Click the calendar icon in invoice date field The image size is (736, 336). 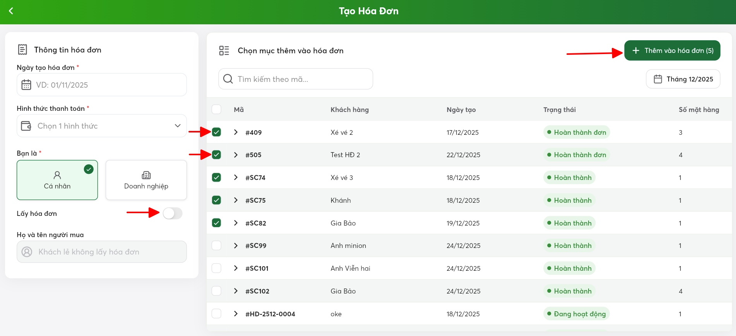point(26,85)
